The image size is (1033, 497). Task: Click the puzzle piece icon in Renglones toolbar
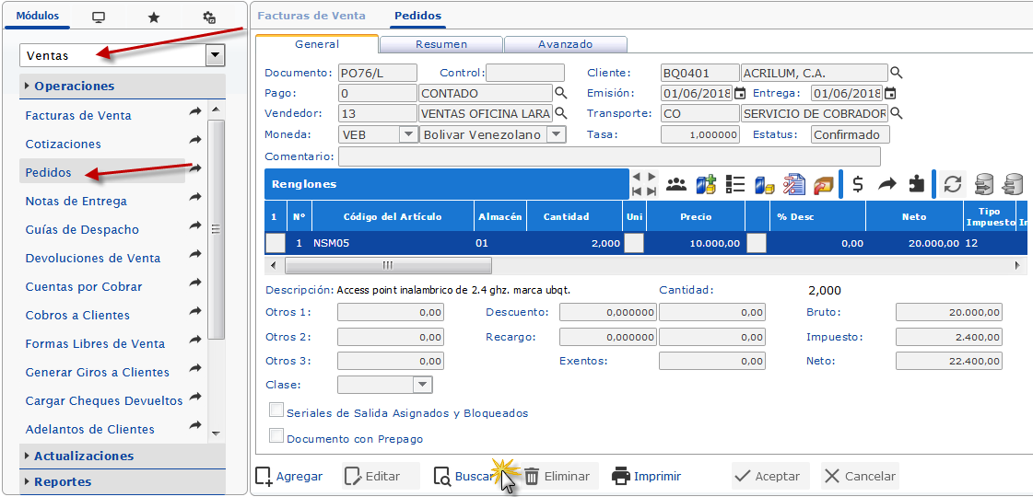[916, 184]
